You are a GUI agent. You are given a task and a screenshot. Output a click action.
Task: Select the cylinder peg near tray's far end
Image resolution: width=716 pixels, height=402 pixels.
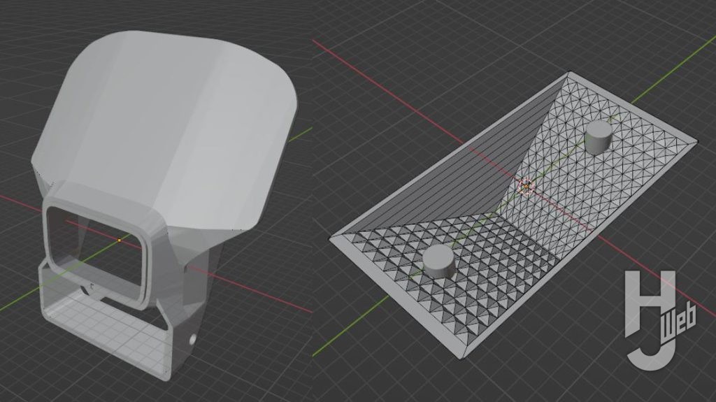click(598, 138)
